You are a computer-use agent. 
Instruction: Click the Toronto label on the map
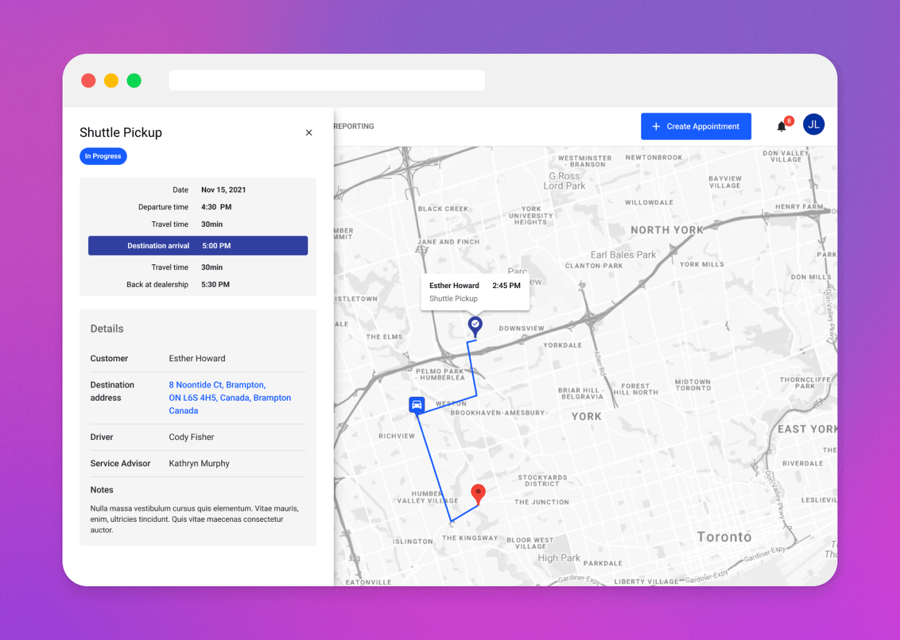pyautogui.click(x=724, y=537)
